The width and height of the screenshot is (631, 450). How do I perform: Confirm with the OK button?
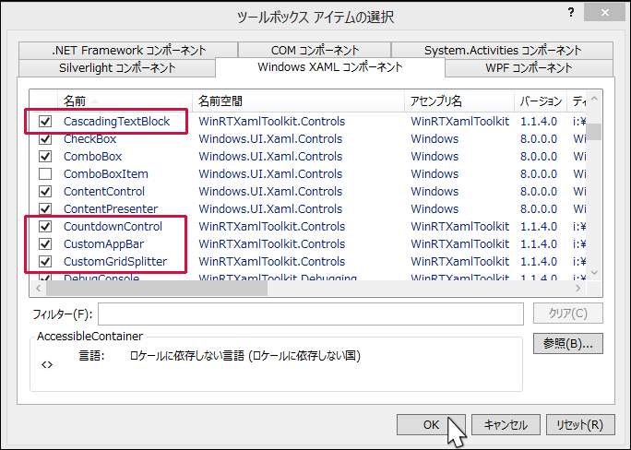[431, 425]
